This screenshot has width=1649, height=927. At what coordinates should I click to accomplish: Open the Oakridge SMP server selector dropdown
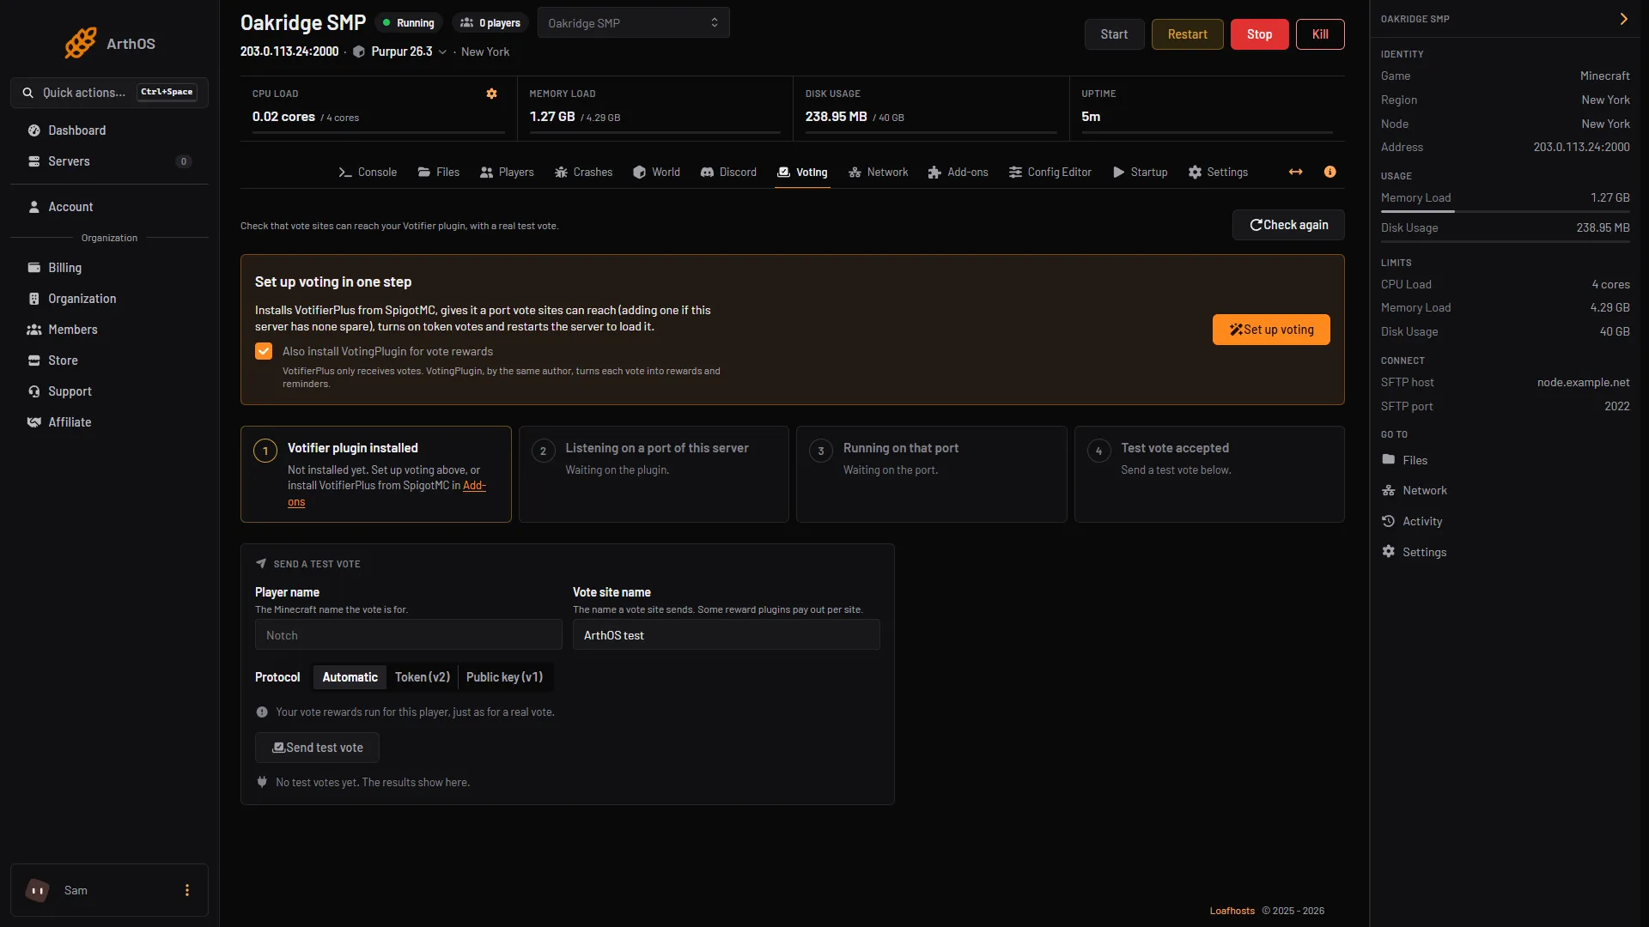click(x=633, y=23)
